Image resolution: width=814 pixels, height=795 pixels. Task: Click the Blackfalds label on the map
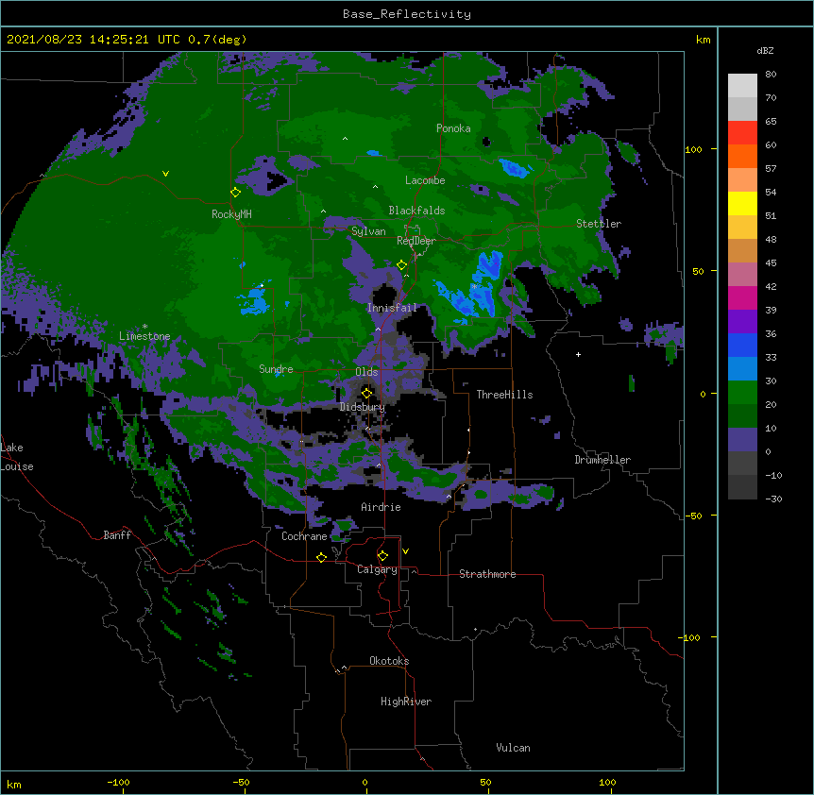pos(416,211)
